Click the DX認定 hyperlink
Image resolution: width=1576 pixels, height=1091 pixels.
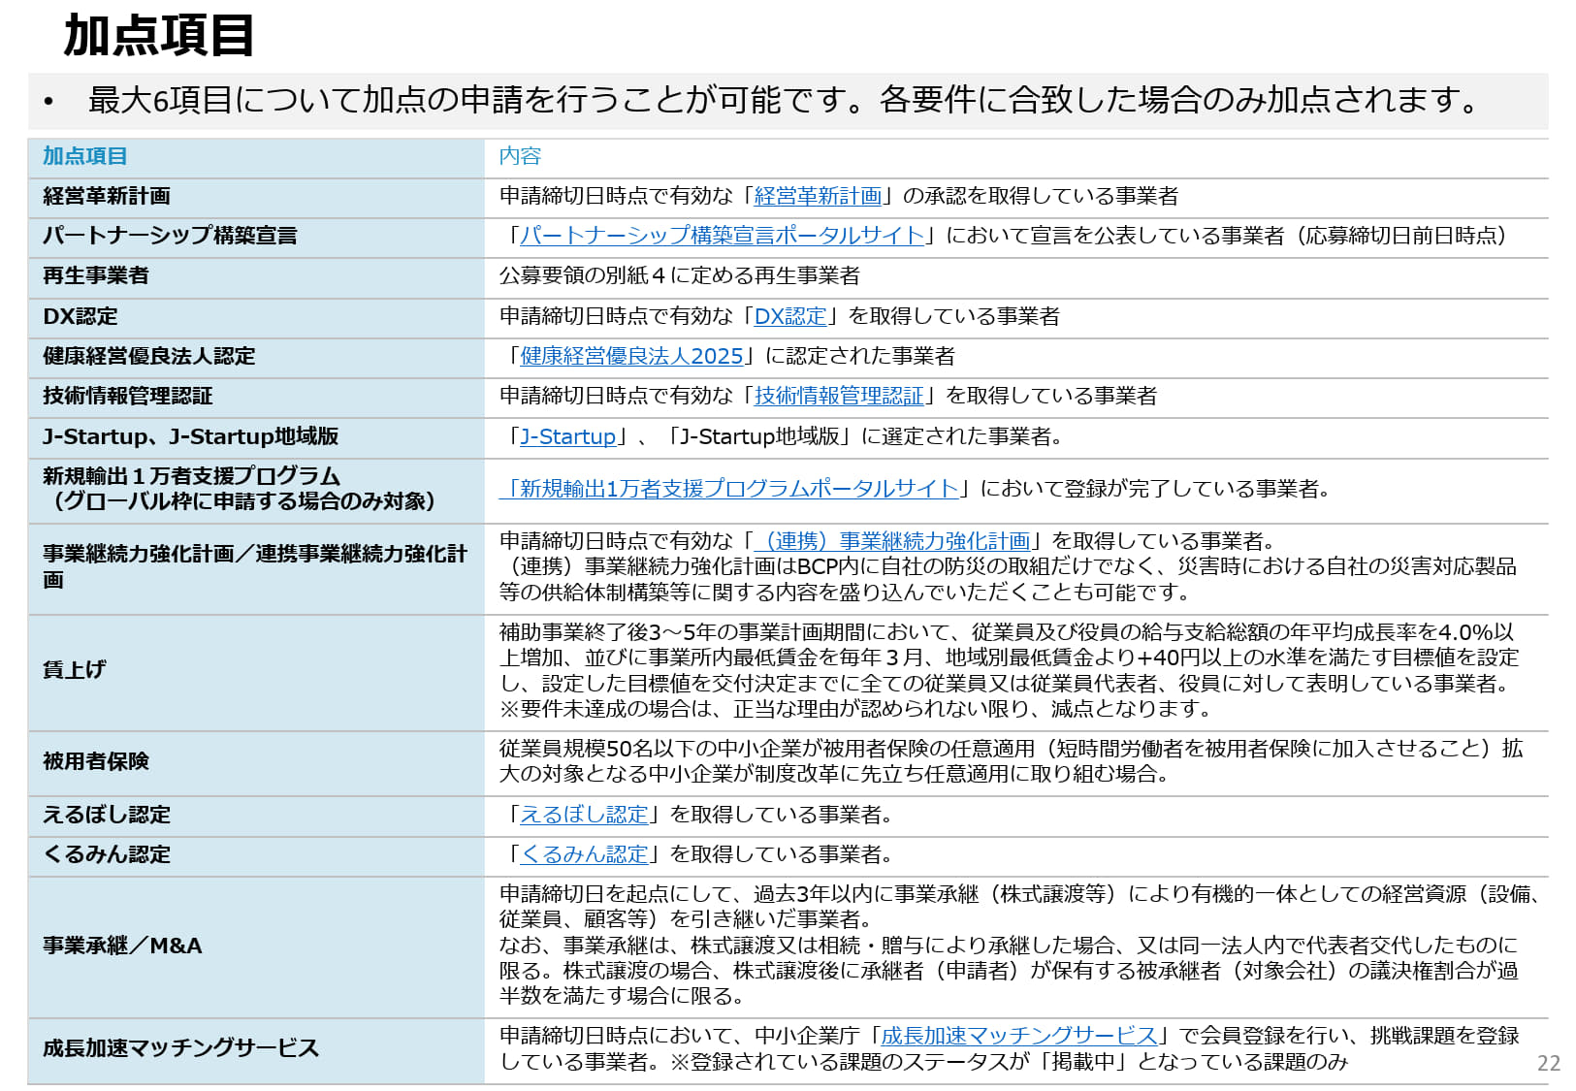[792, 315]
